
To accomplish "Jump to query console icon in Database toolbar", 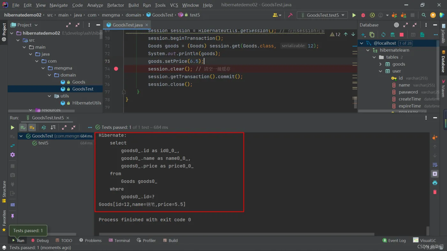I will point(422,35).
